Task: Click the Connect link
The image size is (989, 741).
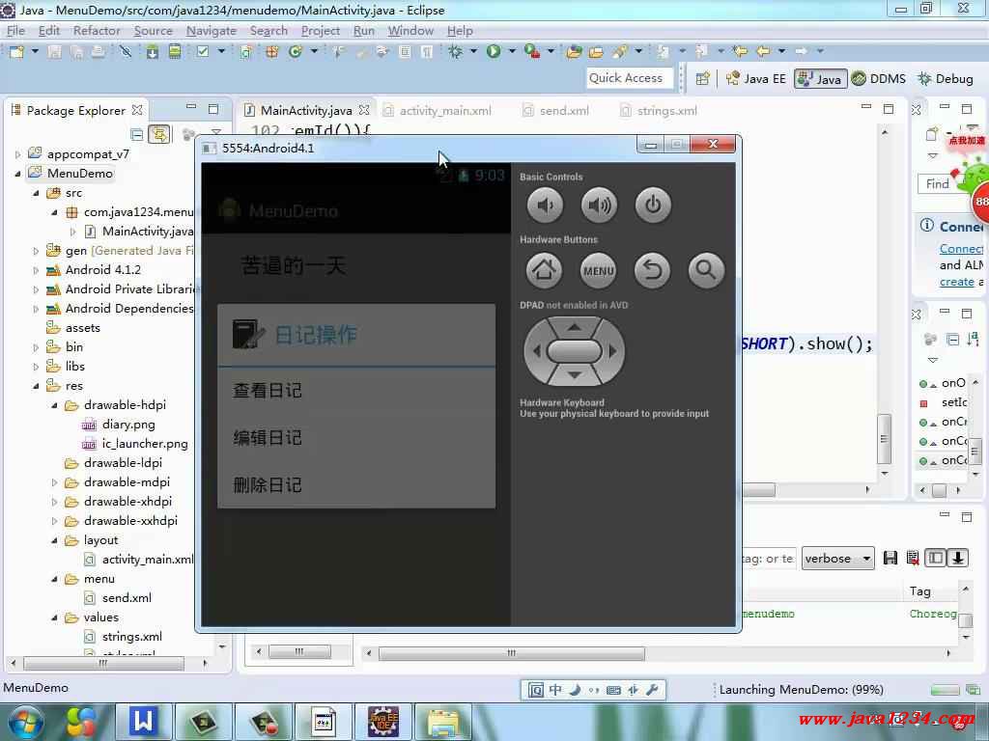Action: (x=961, y=249)
